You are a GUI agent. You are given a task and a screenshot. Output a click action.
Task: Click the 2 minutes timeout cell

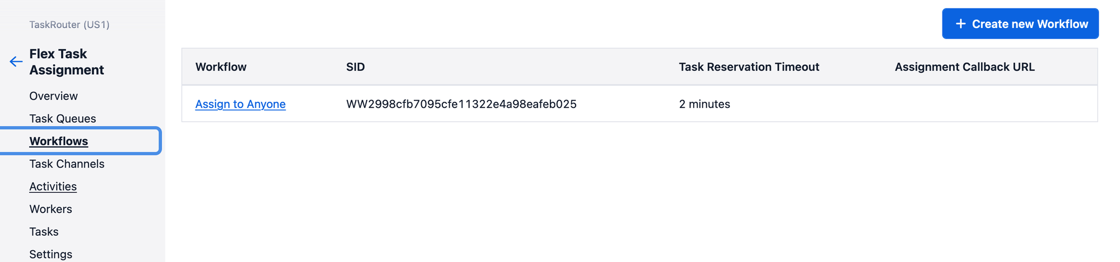pos(704,104)
